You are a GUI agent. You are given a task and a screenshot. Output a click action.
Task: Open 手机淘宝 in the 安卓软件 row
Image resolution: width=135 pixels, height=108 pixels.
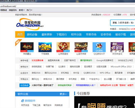[x=65, y=73]
